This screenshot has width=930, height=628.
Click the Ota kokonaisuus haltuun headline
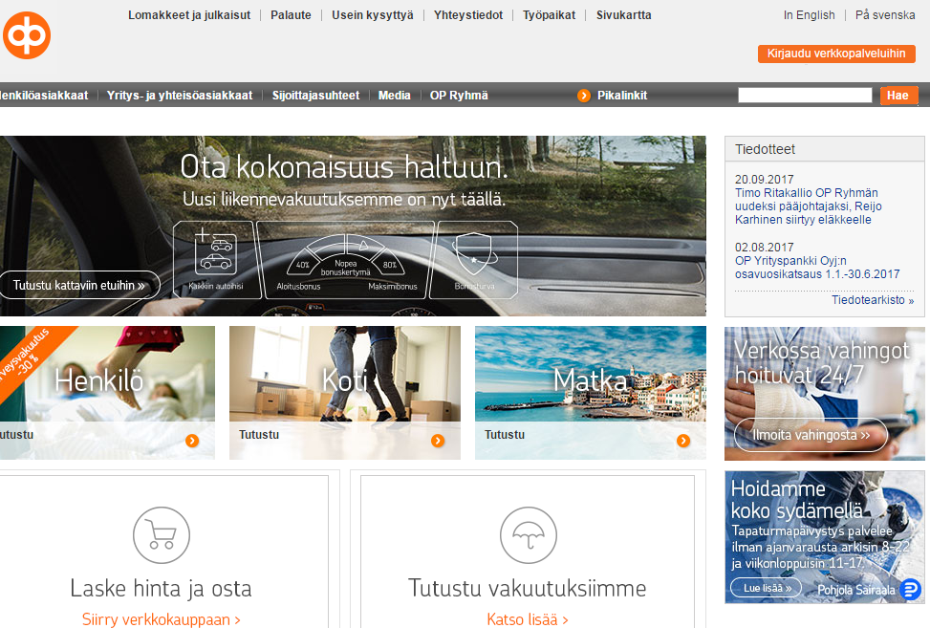(x=344, y=167)
